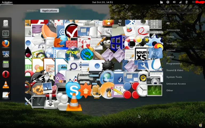Open the Zenmap icon
The width and height of the screenshot is (205, 128).
tap(73, 53)
